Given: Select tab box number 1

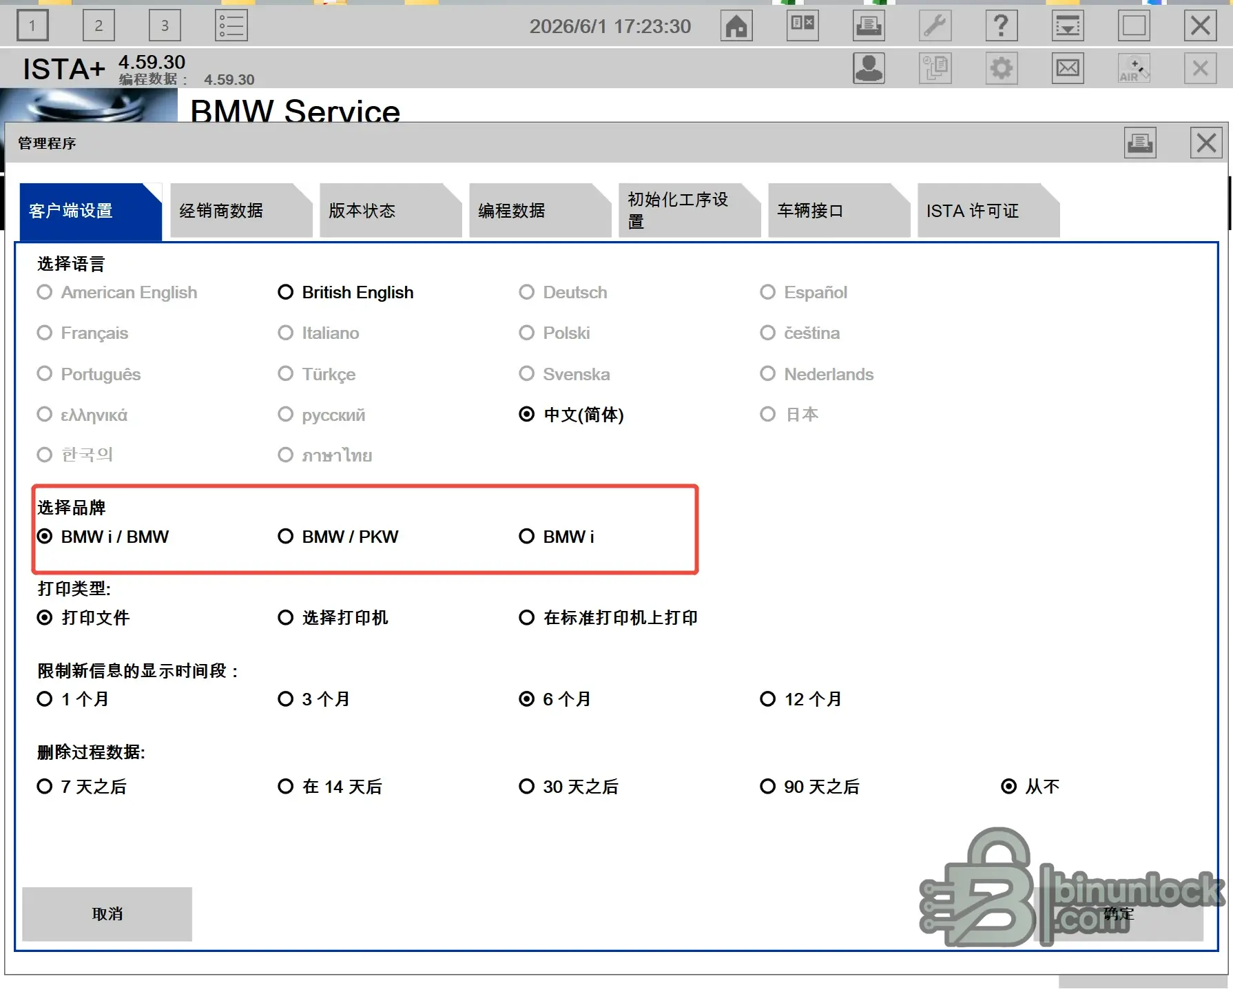Looking at the screenshot, I should pyautogui.click(x=32, y=26).
